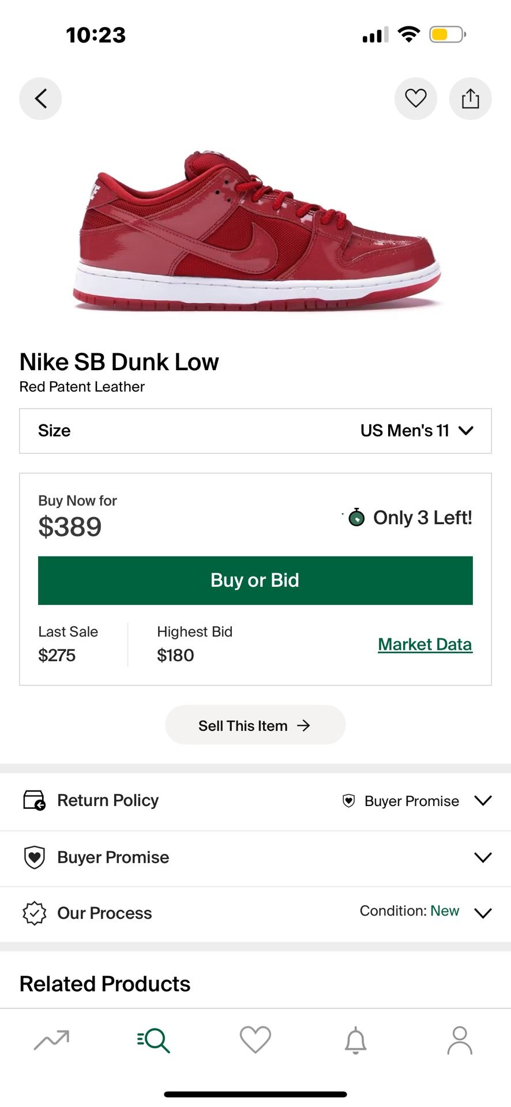Go to the trending chart tab
Image resolution: width=511 pixels, height=1107 pixels.
(51, 1040)
